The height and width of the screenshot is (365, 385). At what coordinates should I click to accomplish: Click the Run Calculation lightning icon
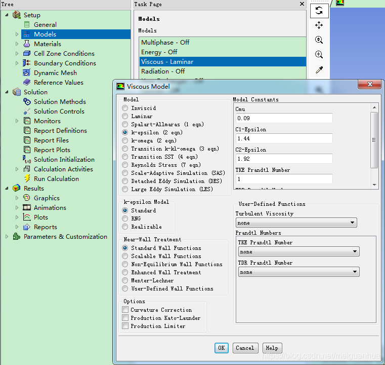[x=27, y=178]
